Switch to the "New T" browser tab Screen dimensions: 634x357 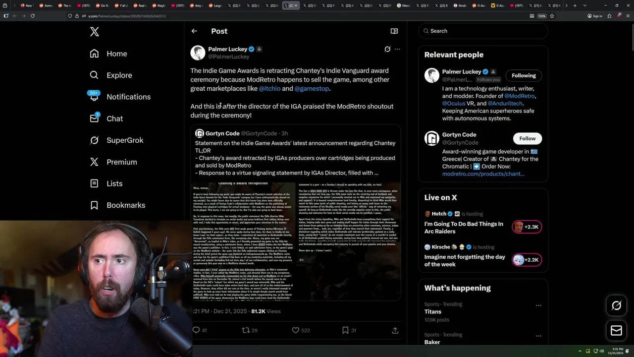click(x=26, y=5)
